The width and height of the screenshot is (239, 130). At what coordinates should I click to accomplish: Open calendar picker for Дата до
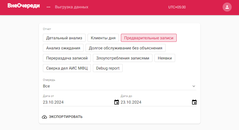pos(194,102)
